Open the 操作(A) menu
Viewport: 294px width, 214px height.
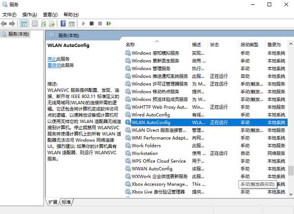(30, 15)
